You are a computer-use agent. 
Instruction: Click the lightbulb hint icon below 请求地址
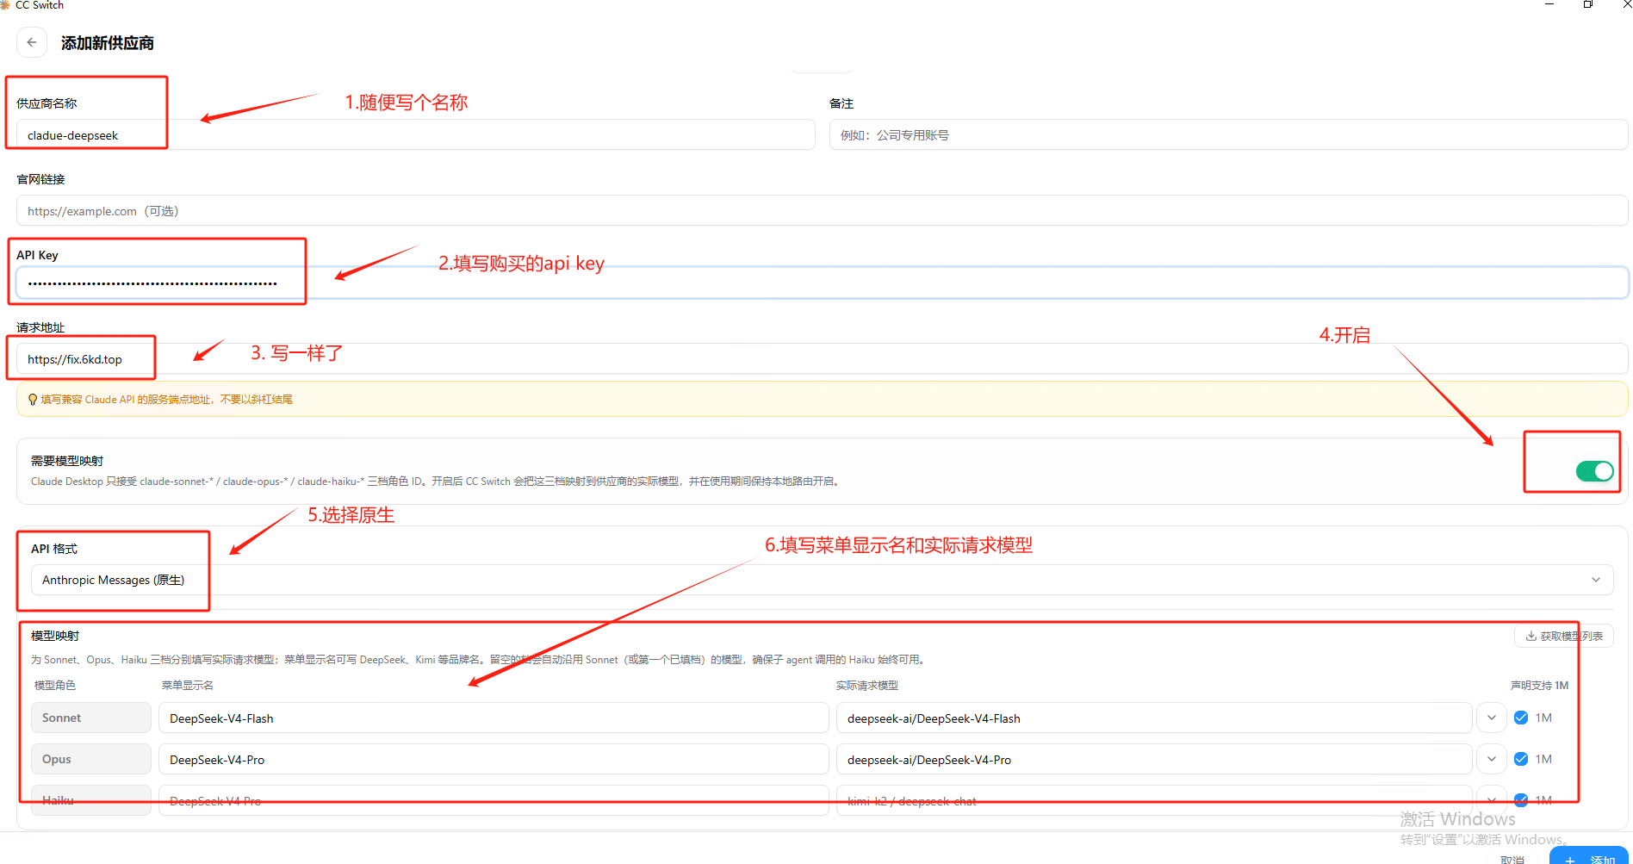(x=33, y=400)
